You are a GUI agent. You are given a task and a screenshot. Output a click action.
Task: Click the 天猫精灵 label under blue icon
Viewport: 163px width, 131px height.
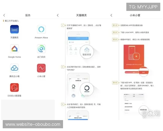(x=14, y=37)
